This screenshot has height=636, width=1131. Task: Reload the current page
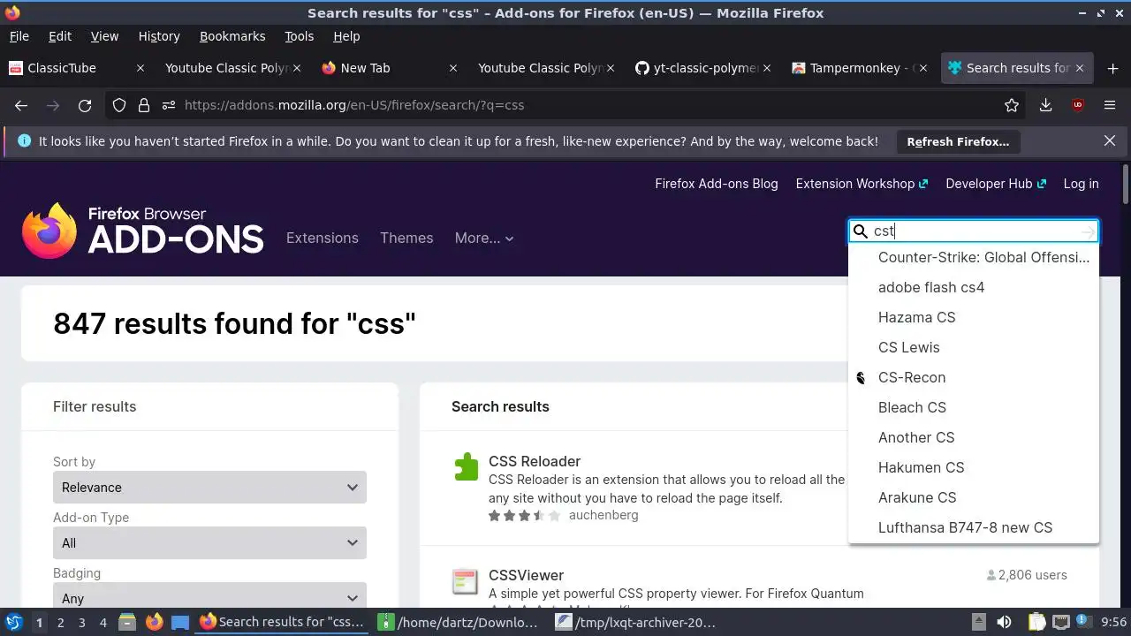(85, 105)
